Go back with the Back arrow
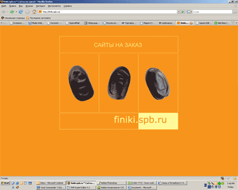 coord(3,12)
